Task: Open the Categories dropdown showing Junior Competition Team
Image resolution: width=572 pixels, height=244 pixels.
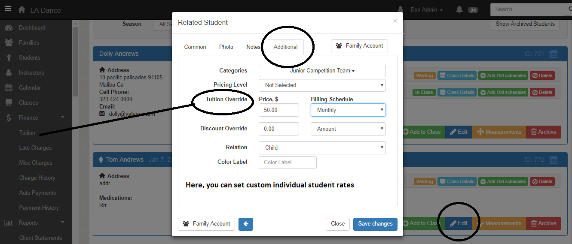Action: (322, 71)
